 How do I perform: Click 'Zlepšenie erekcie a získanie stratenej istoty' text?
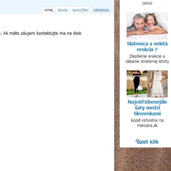click(147, 59)
